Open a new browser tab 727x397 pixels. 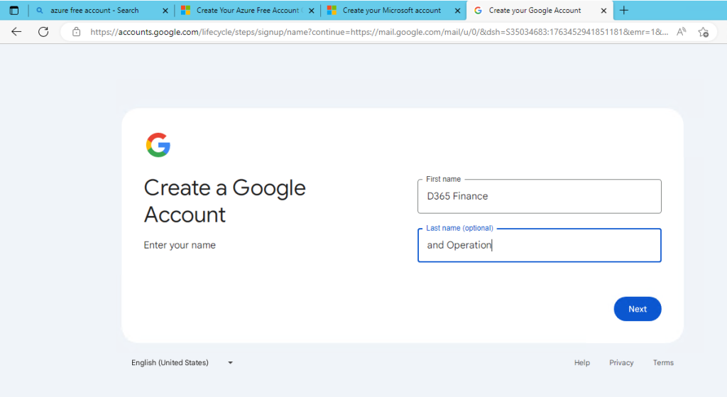coord(624,11)
